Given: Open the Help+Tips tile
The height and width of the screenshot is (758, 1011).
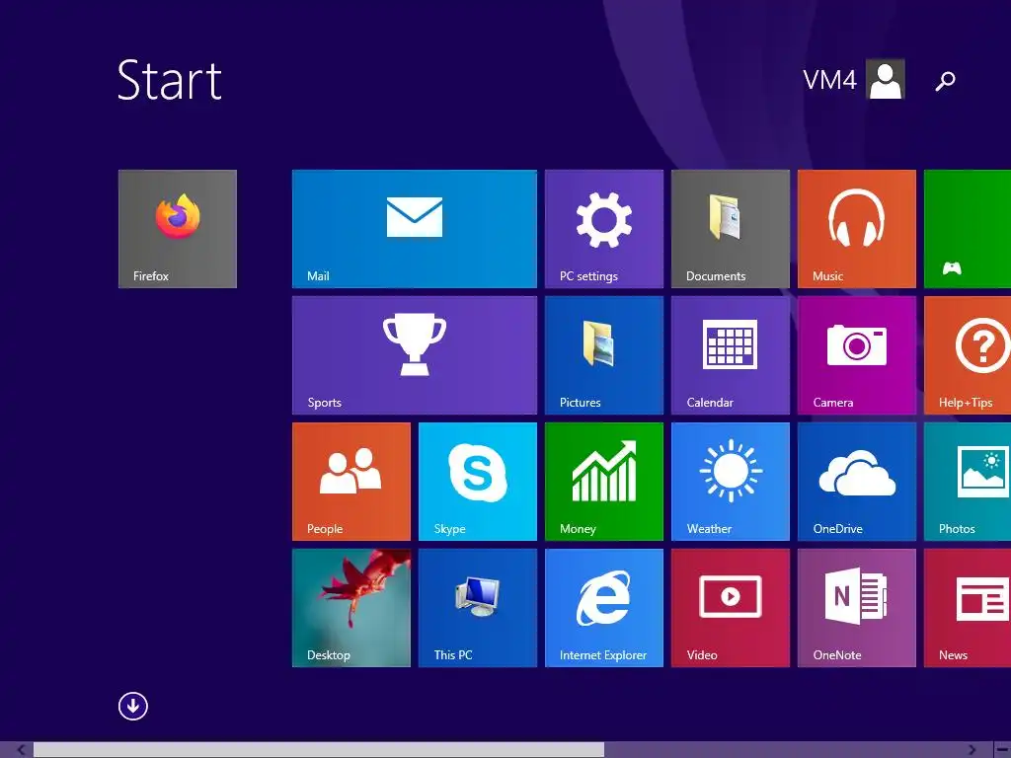Looking at the screenshot, I should 968,355.
